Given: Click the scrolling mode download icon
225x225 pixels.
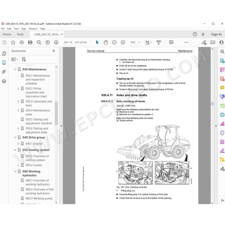Looking at the screenshot, I should click(158, 42).
